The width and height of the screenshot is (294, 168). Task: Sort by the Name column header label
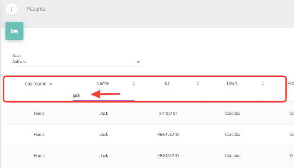(x=103, y=84)
